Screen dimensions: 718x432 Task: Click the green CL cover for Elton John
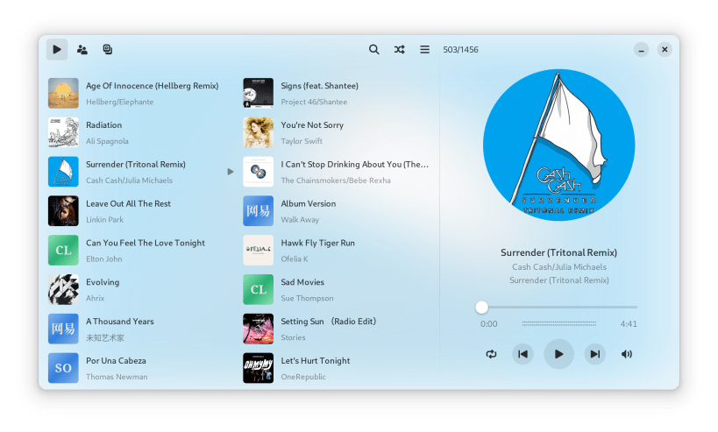63,251
